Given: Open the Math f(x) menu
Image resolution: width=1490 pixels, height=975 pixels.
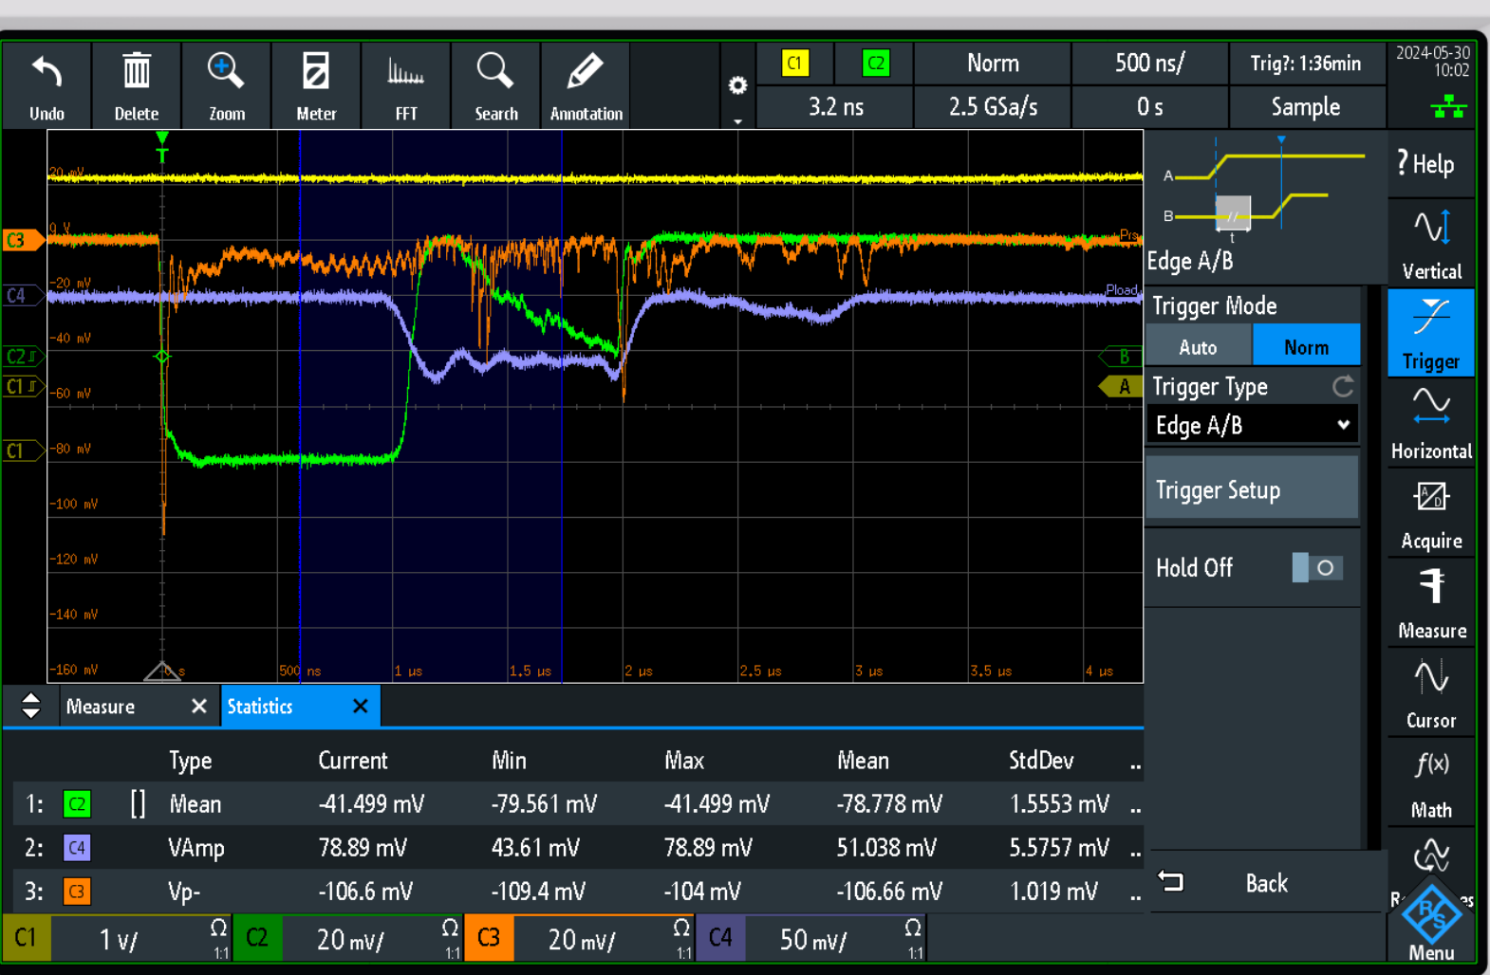Looking at the screenshot, I should pos(1431,783).
